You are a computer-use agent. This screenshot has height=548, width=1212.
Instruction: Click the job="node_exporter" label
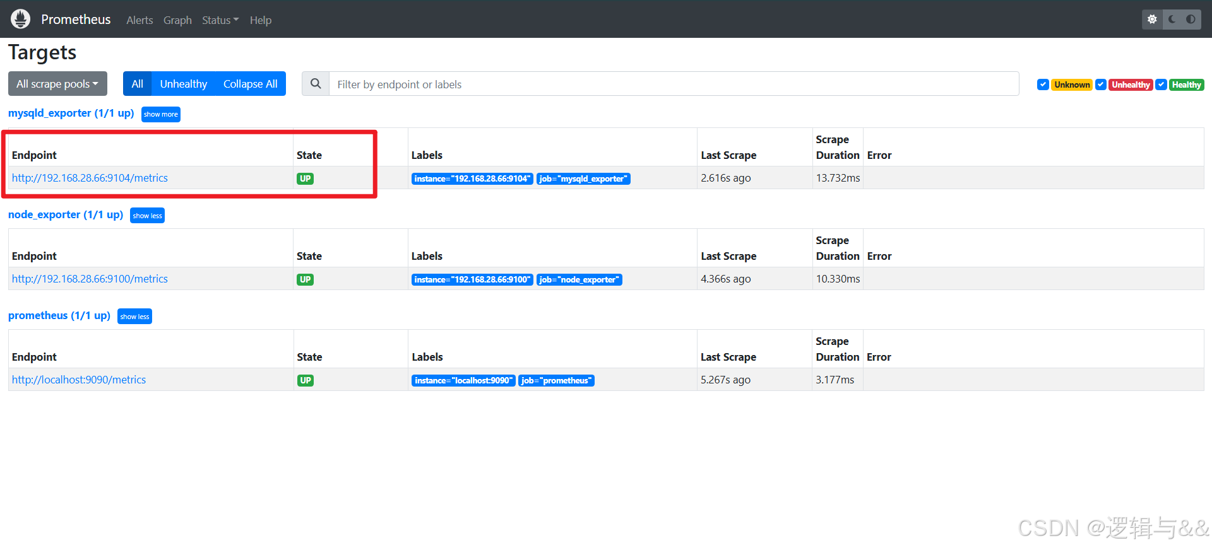pyautogui.click(x=579, y=279)
